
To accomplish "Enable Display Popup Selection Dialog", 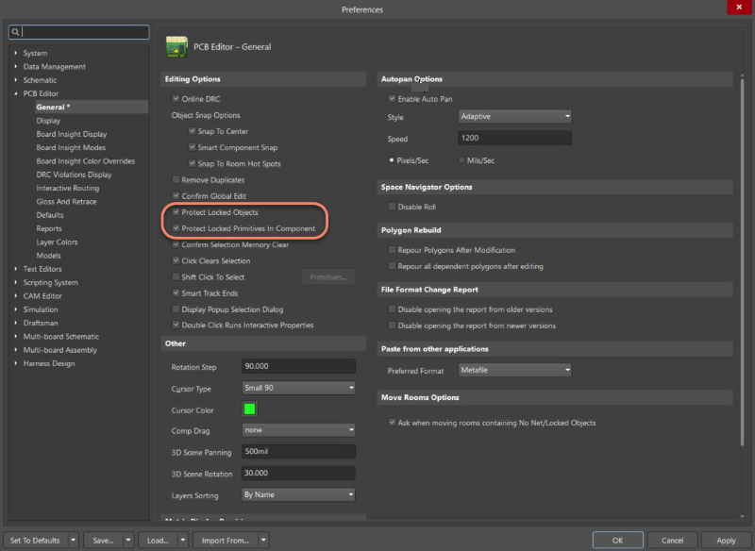I will (176, 309).
